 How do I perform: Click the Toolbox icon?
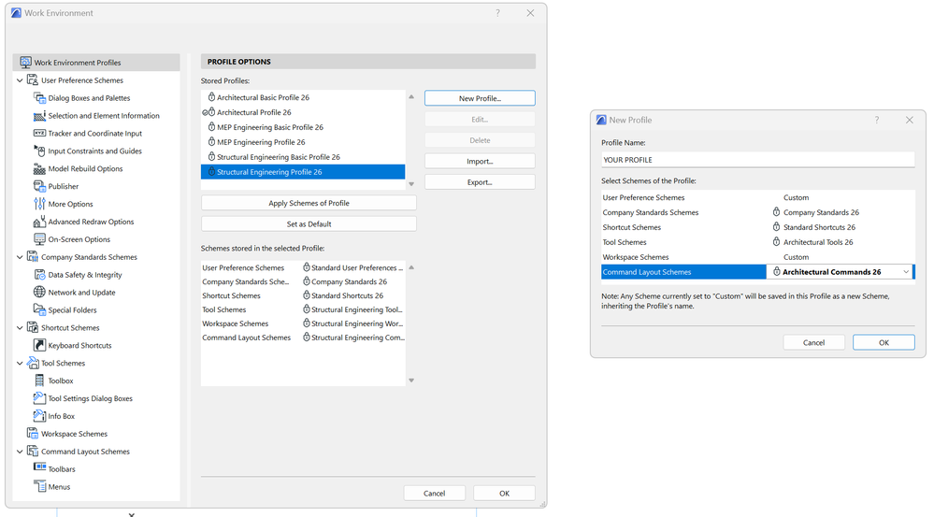coord(39,381)
